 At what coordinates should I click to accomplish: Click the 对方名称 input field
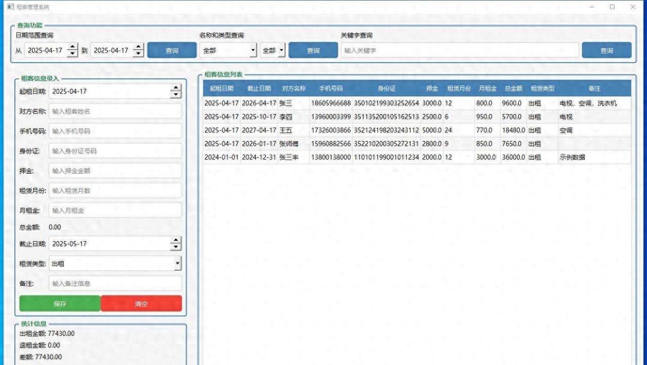pyautogui.click(x=115, y=111)
